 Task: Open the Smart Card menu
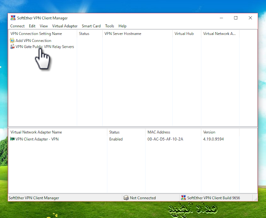click(91, 26)
